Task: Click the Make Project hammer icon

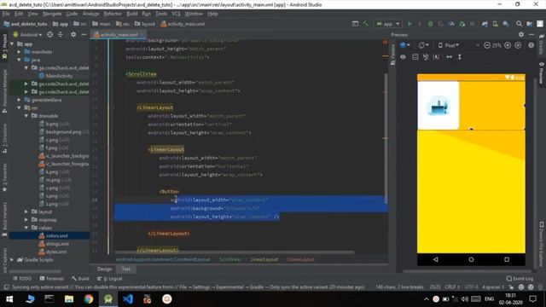Action: click(x=365, y=24)
